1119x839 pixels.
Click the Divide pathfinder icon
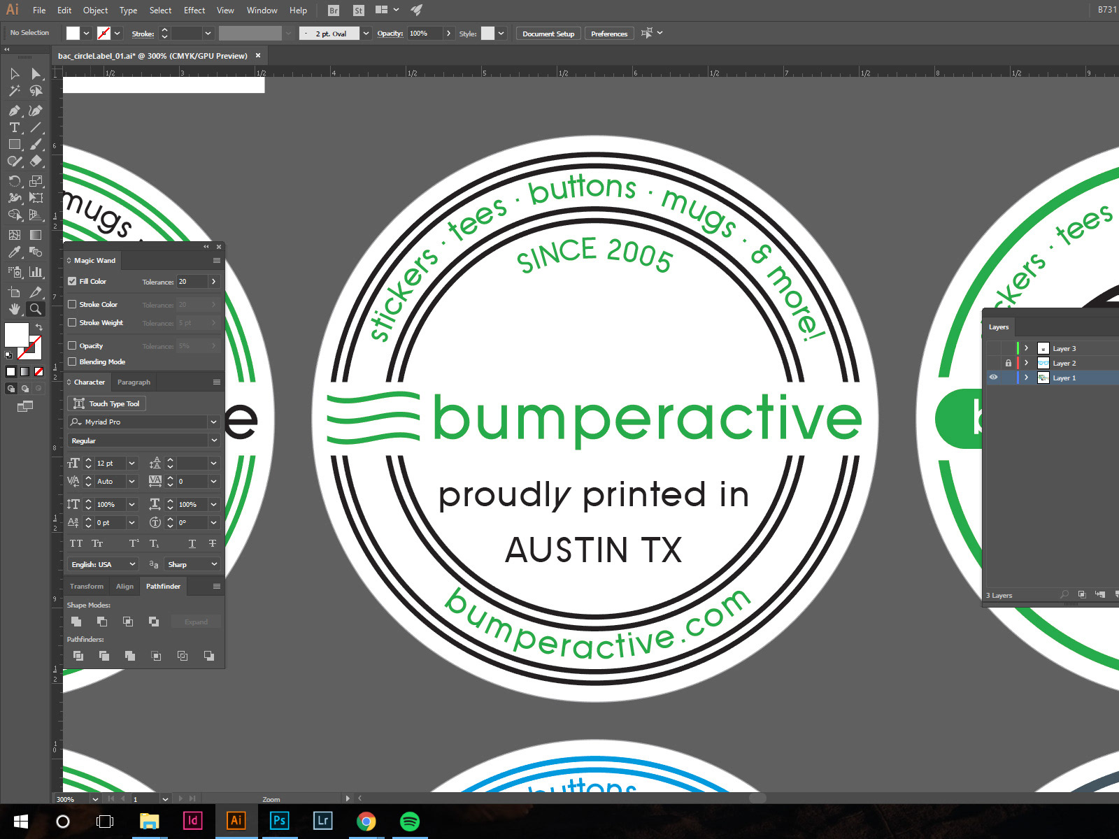78,656
